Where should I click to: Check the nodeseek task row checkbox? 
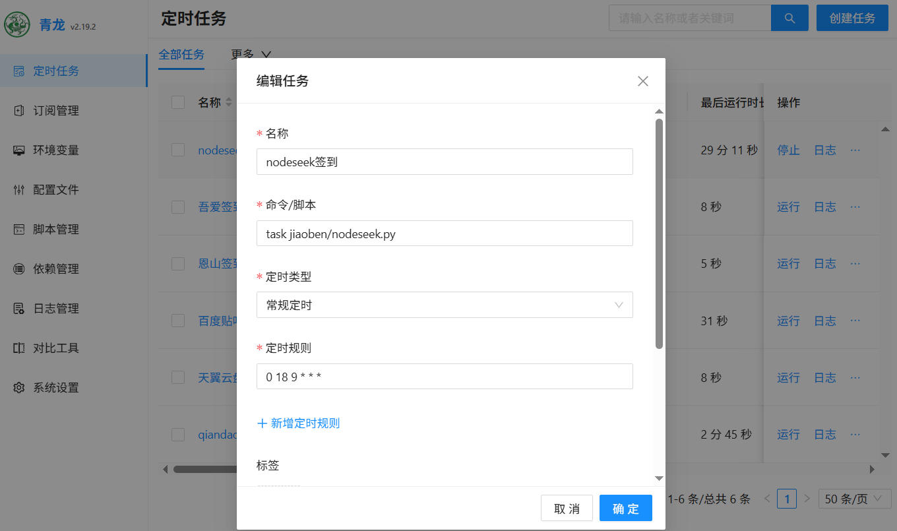point(178,150)
